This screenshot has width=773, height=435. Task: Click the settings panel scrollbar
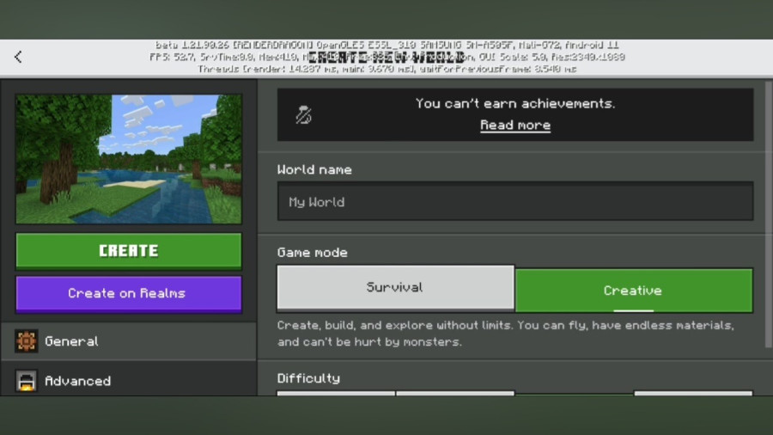768,215
